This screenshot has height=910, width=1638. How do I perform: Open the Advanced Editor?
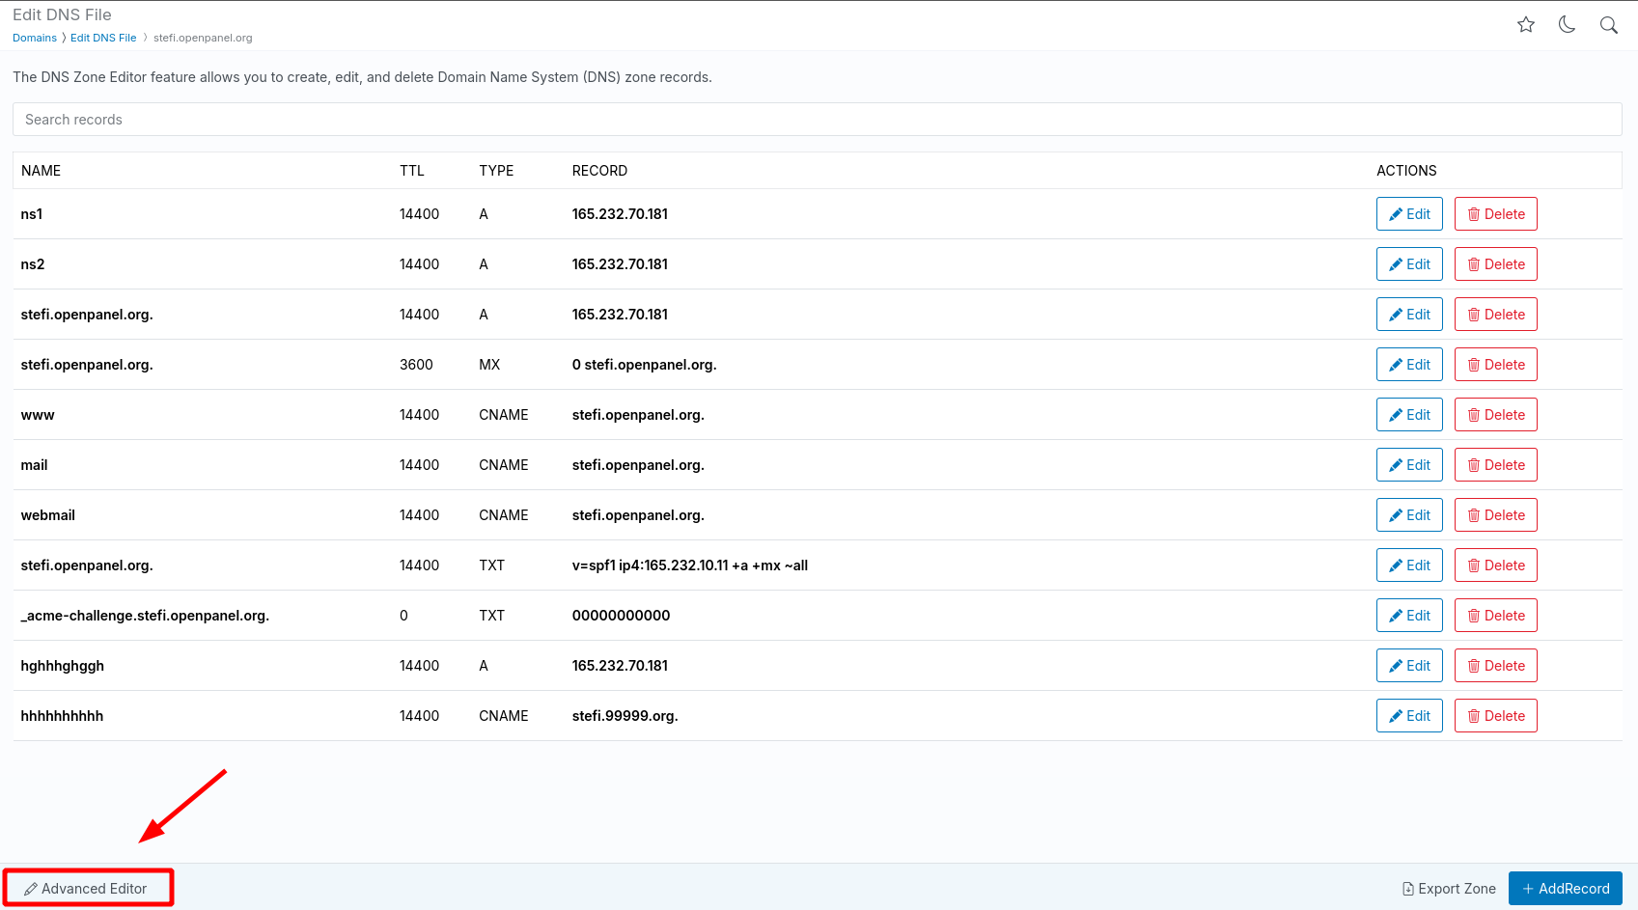tap(86, 889)
